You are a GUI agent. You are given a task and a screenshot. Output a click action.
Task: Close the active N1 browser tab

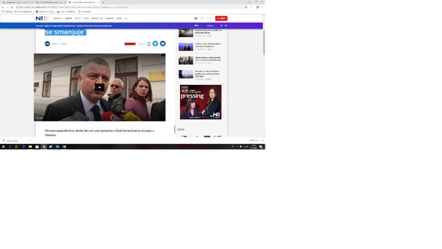coord(98,2)
